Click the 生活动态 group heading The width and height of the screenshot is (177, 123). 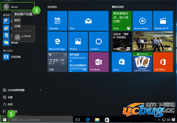[x=52, y=7]
